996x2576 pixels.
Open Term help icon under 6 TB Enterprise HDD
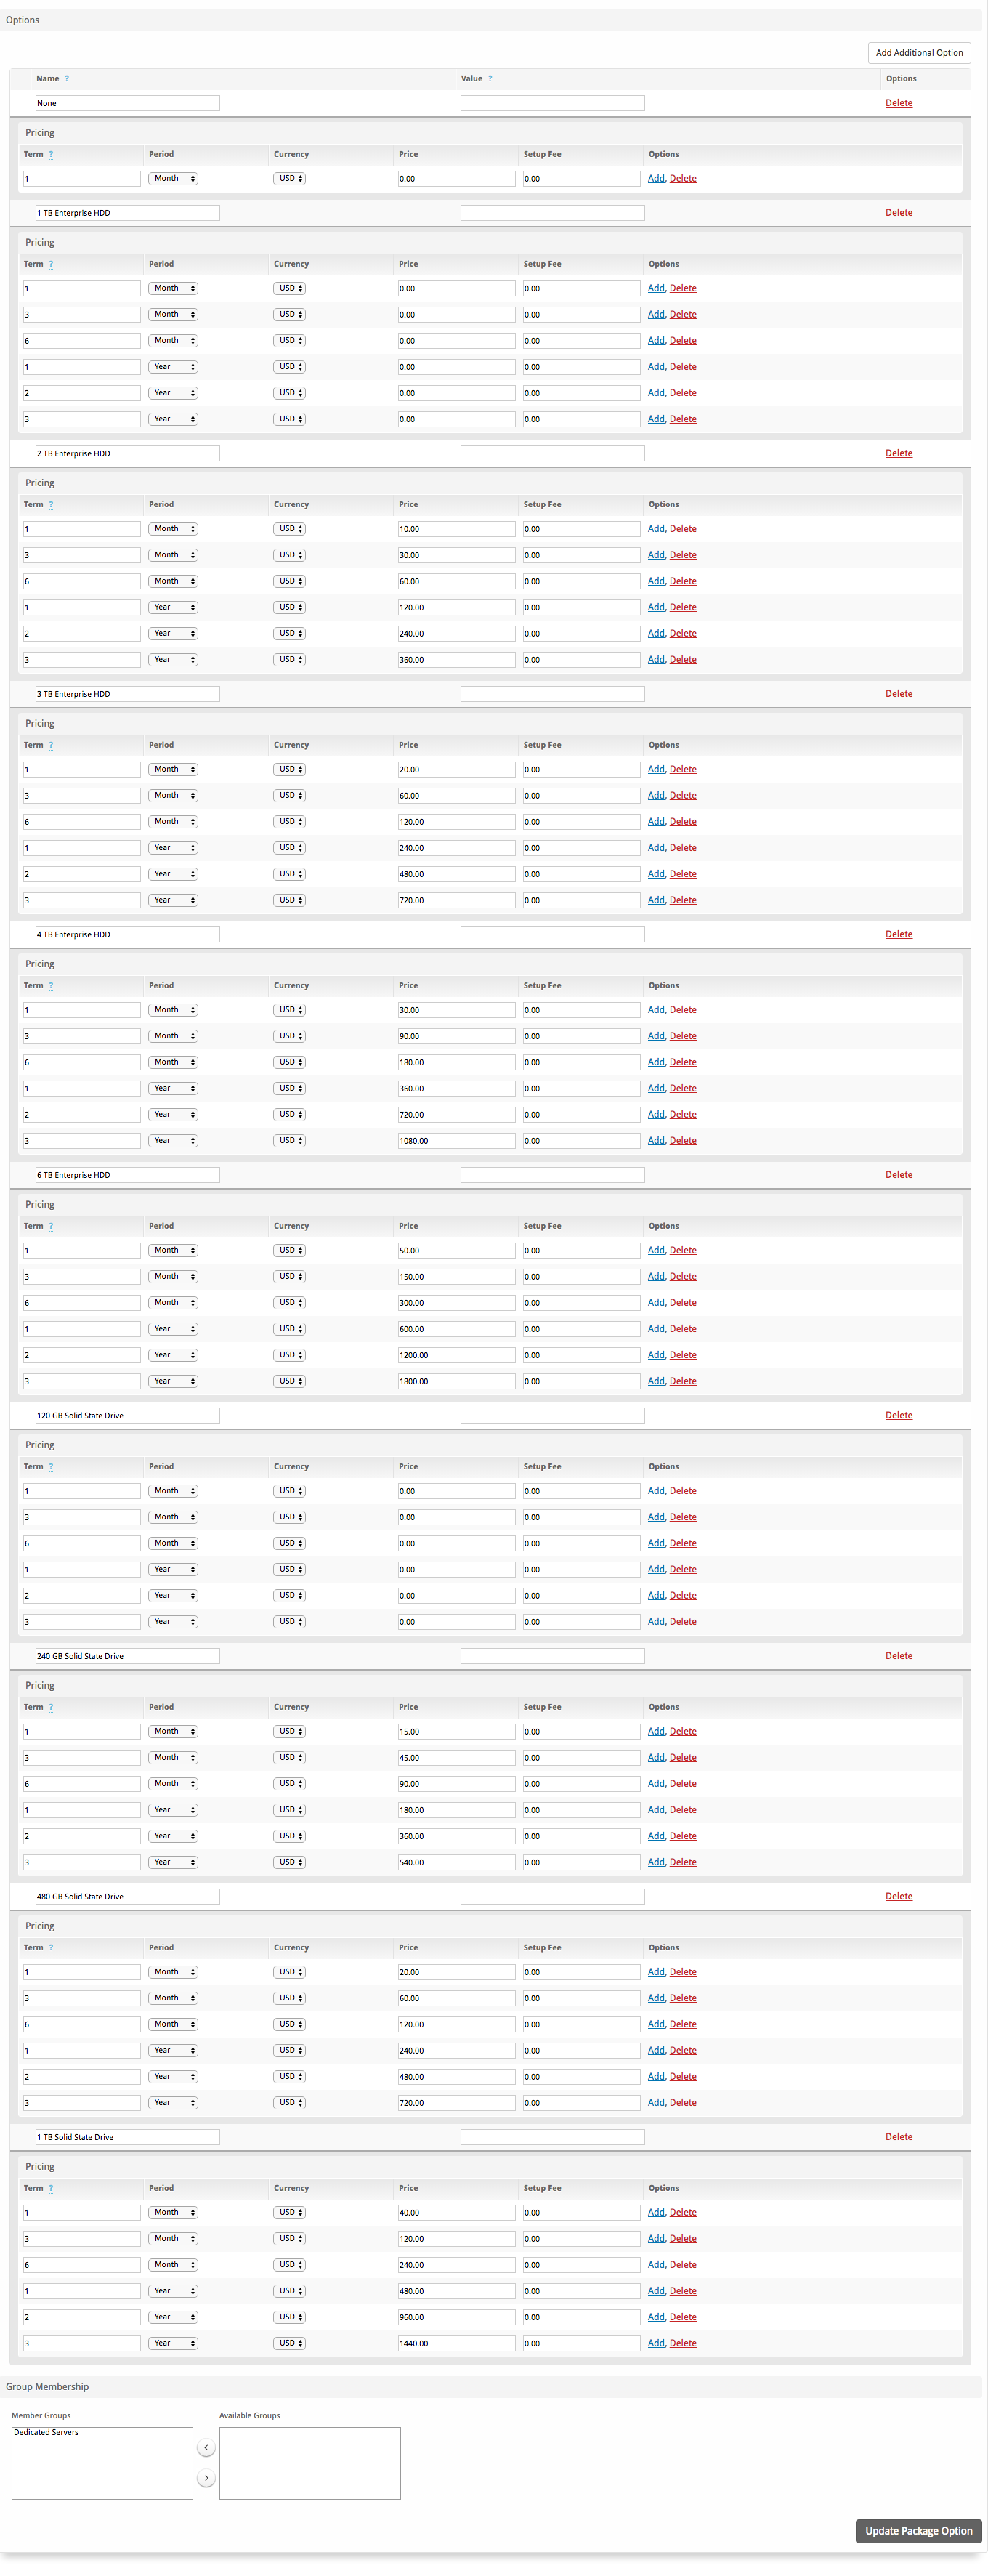click(51, 1226)
